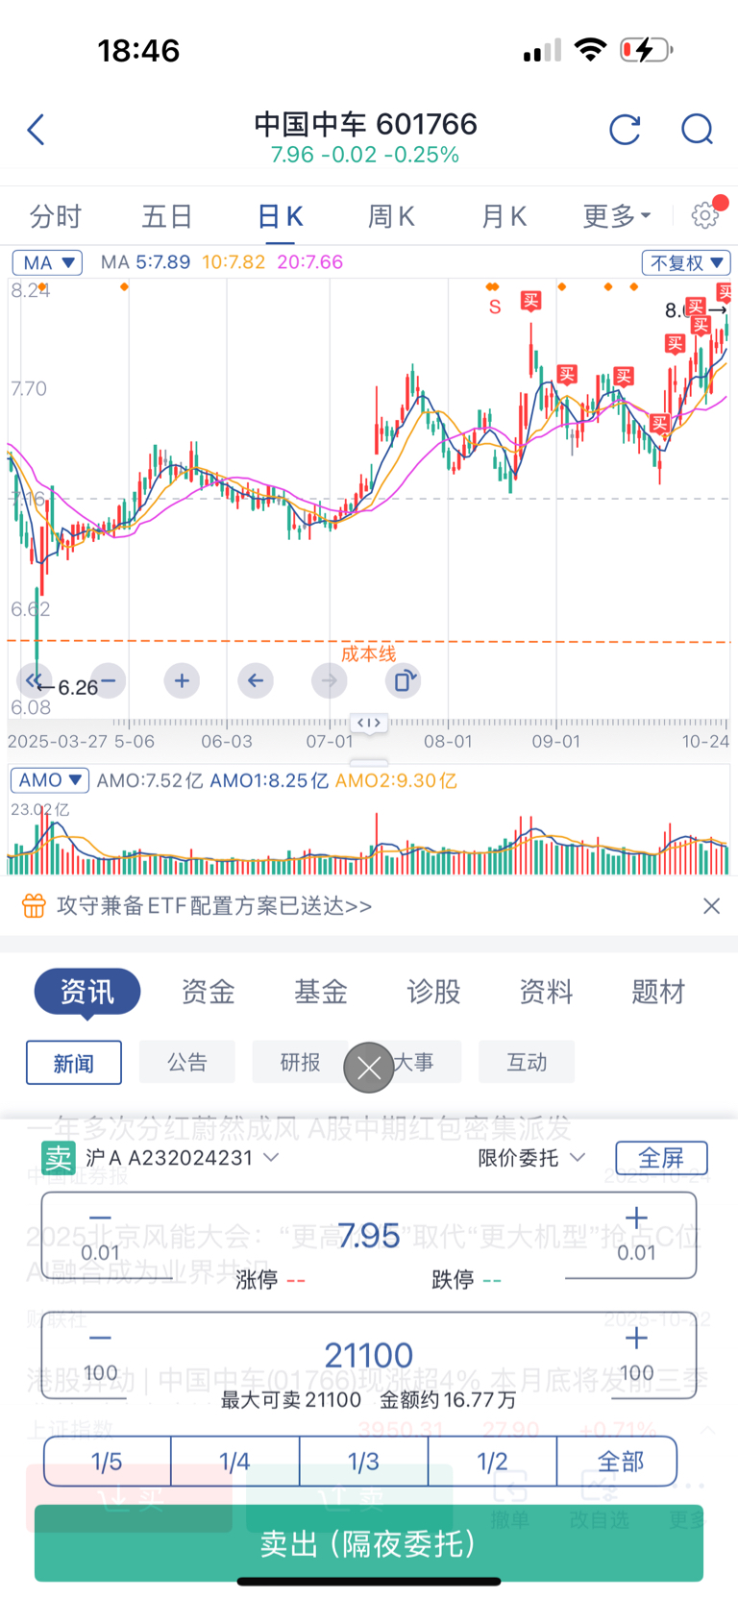Submit 卖出 (隔夜委托) order
The image size is (738, 1600).
click(369, 1543)
